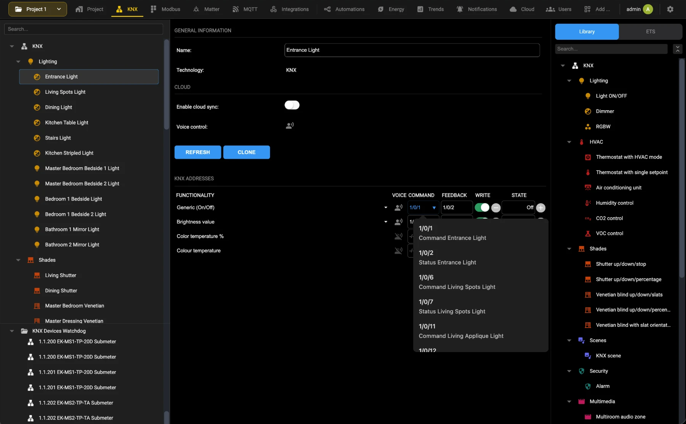This screenshot has height=424, width=686.
Task: Click the KNX scene icon in the library
Action: (x=588, y=356)
